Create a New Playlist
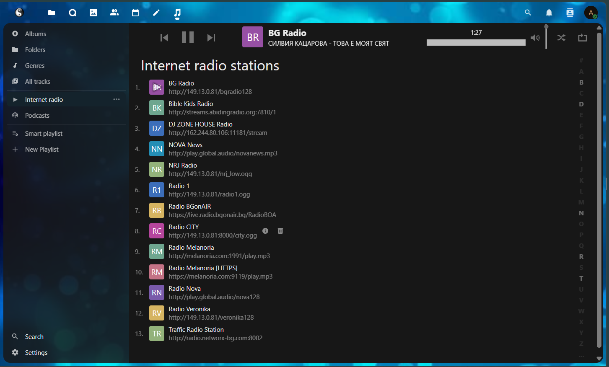The width and height of the screenshot is (609, 367). click(x=41, y=150)
